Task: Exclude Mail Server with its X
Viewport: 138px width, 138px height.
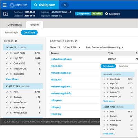Action: [11, 108]
